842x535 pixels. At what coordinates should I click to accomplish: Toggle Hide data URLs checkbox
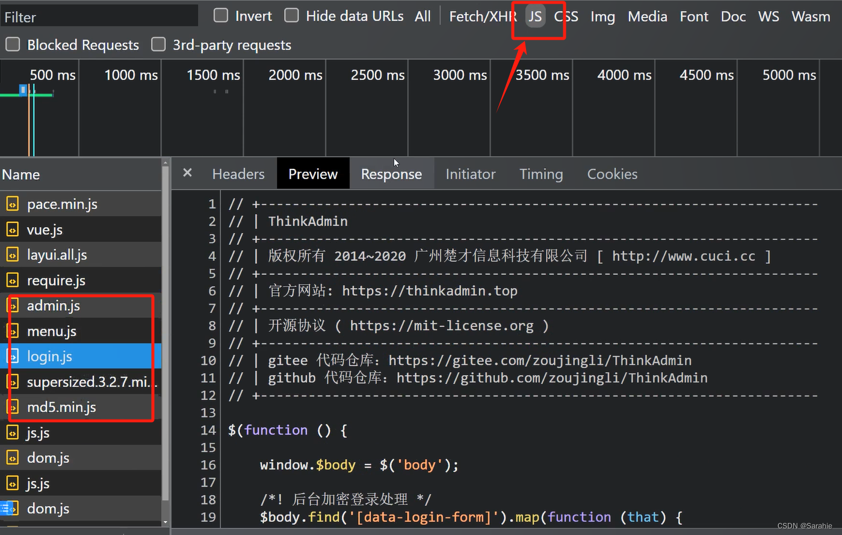[x=291, y=16]
